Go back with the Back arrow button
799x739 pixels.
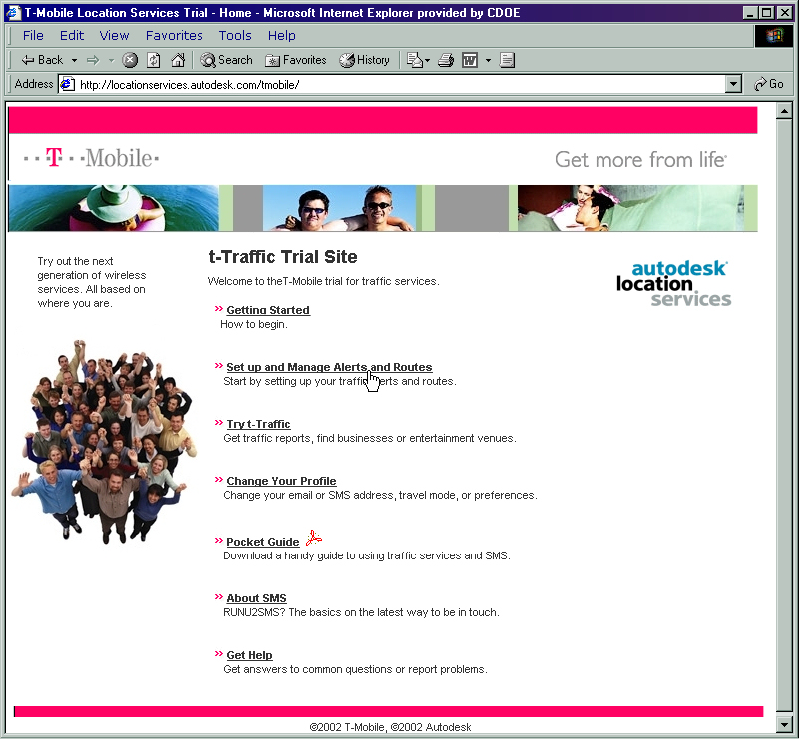(41, 60)
